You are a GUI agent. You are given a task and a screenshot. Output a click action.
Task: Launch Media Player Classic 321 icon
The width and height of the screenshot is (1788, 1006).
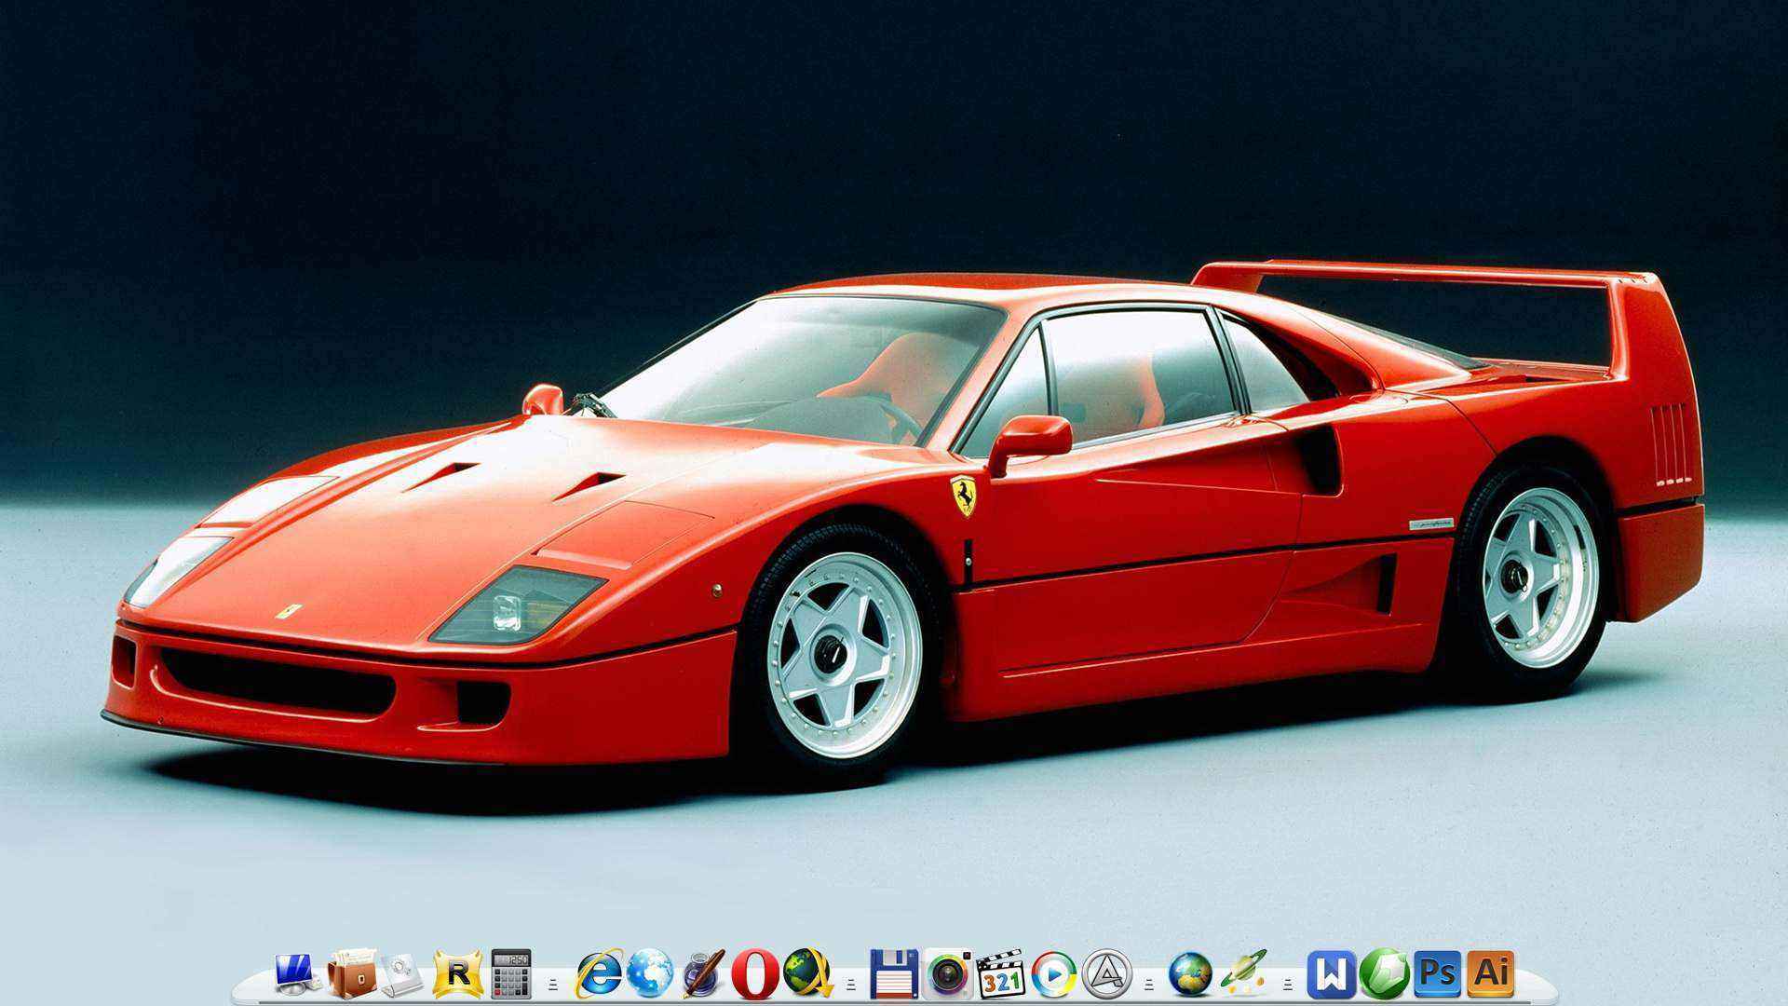point(1001,974)
